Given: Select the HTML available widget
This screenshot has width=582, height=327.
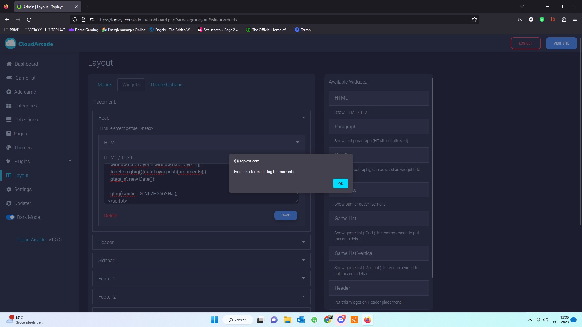Looking at the screenshot, I should pos(379,98).
